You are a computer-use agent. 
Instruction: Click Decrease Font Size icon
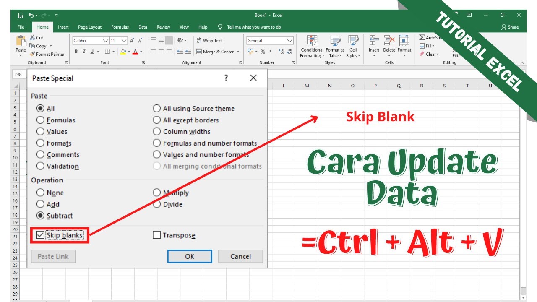140,41
